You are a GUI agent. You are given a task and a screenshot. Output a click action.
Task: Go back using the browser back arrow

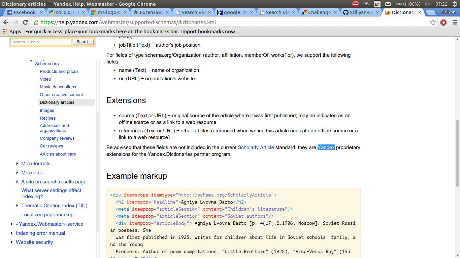pos(6,23)
